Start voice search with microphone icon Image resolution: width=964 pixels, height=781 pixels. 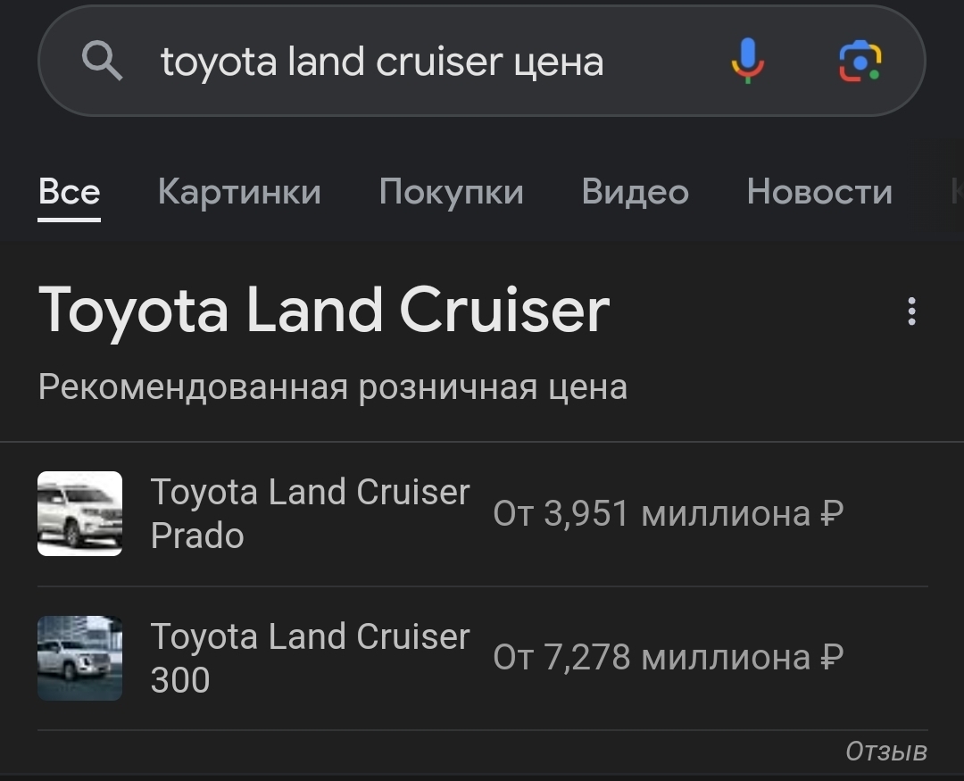pyautogui.click(x=747, y=61)
